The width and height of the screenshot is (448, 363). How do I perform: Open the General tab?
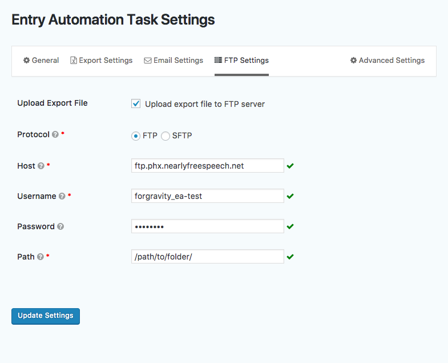click(41, 61)
